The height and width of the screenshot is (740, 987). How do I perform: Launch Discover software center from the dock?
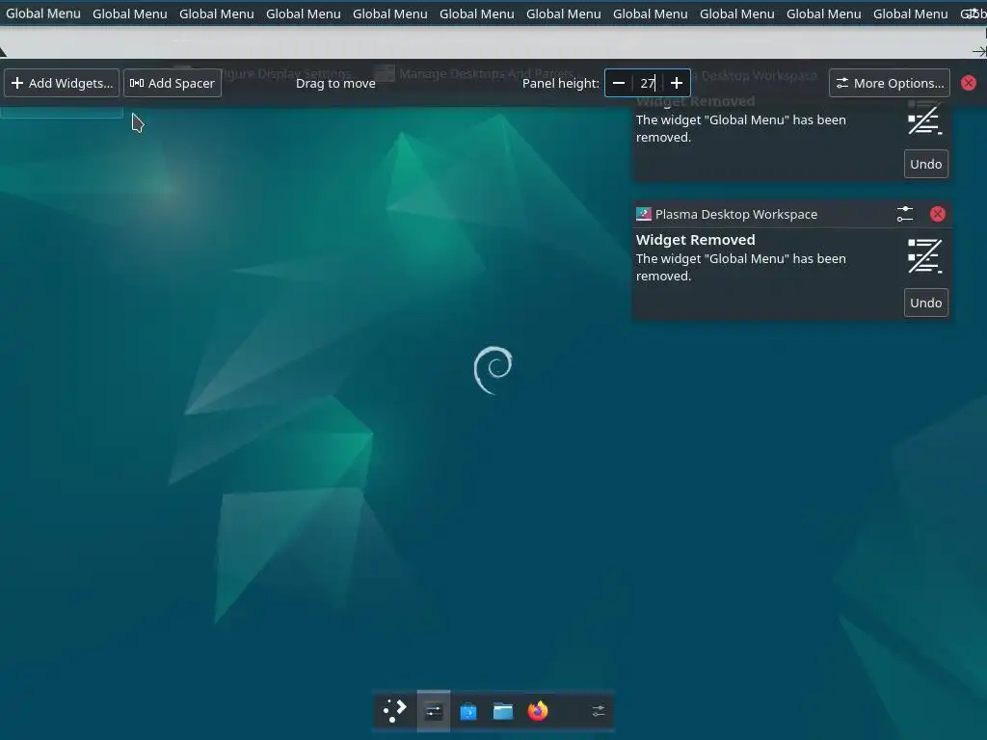468,711
